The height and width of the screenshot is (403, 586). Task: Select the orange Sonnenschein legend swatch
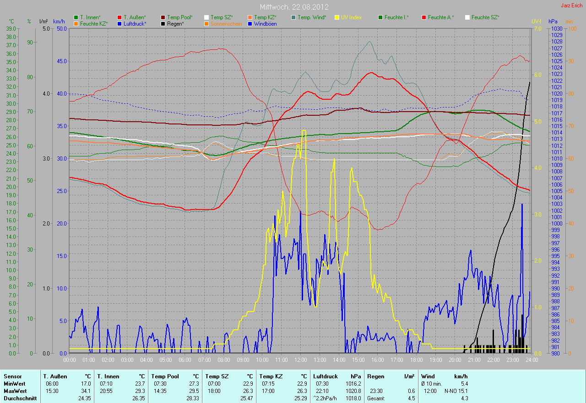[x=206, y=23]
